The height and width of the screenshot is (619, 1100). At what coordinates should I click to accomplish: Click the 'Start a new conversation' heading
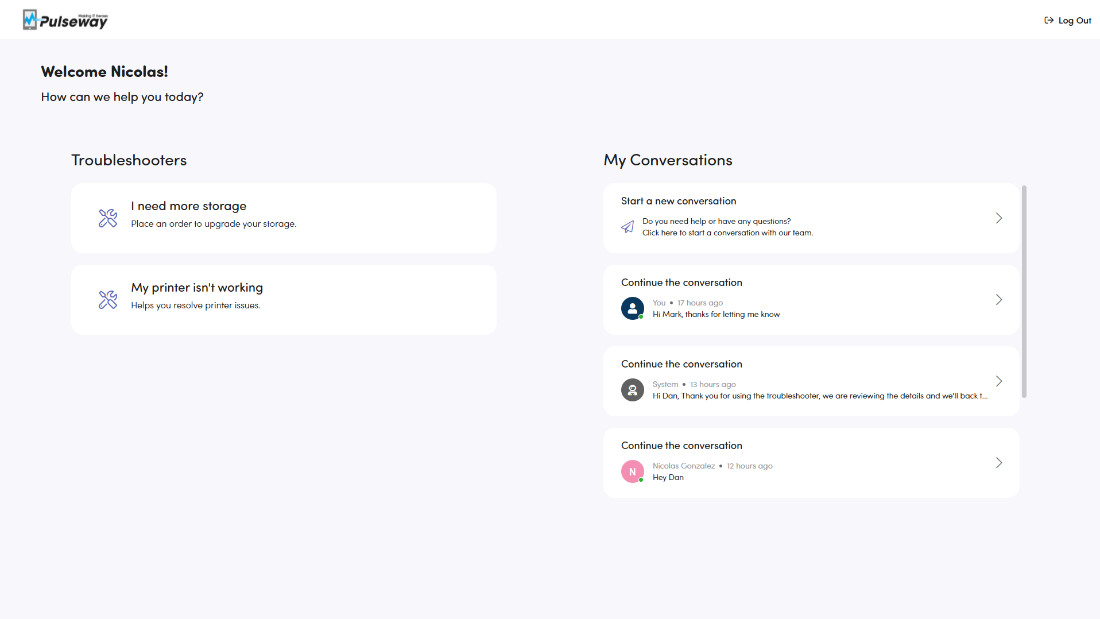point(678,201)
